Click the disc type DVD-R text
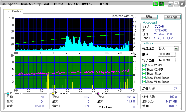The width and height of the screenshot is (186, 112). tap(159, 27)
